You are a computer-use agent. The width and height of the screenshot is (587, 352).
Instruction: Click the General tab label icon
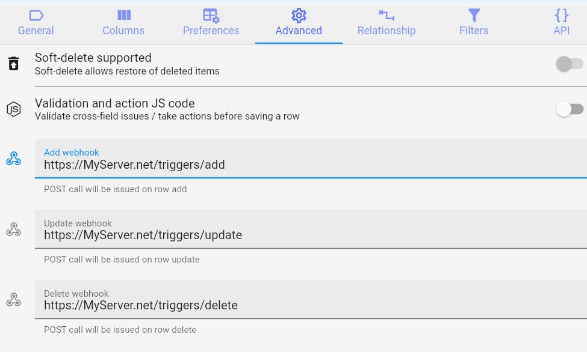coord(36,16)
